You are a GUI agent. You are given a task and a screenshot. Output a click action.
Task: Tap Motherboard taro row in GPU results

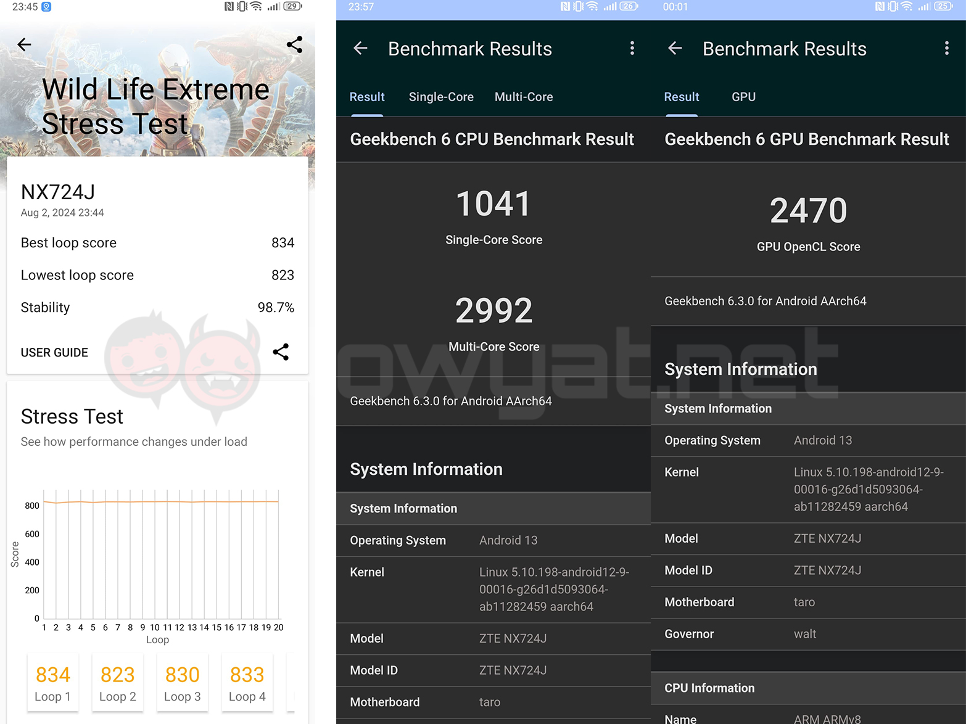coord(808,603)
